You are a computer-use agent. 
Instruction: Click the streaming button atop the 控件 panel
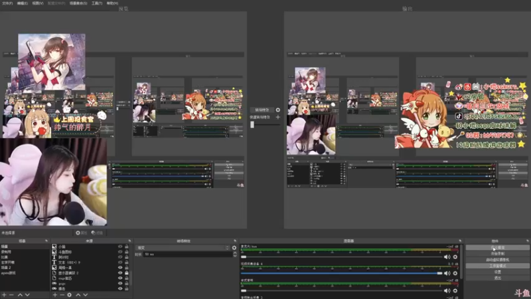[497, 247]
